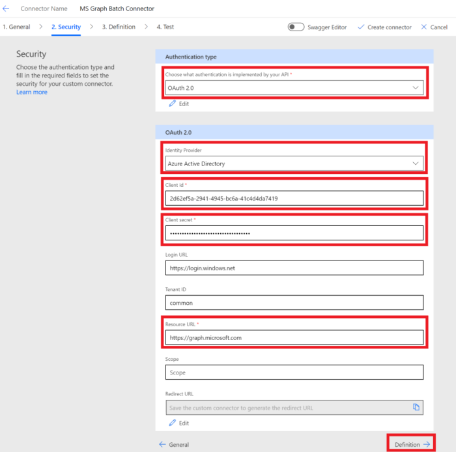Click the Connector Name label
This screenshot has width=456, height=452.
[x=44, y=8]
